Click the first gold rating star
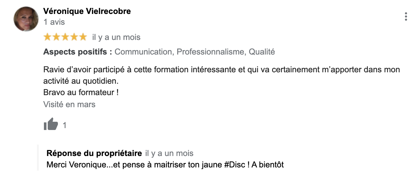The height and width of the screenshot is (182, 420). tap(47, 37)
